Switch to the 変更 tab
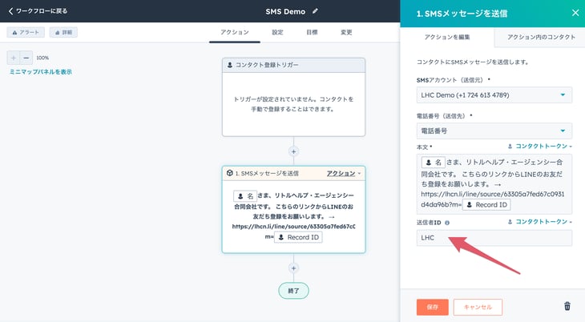The image size is (585, 322). coord(346,33)
